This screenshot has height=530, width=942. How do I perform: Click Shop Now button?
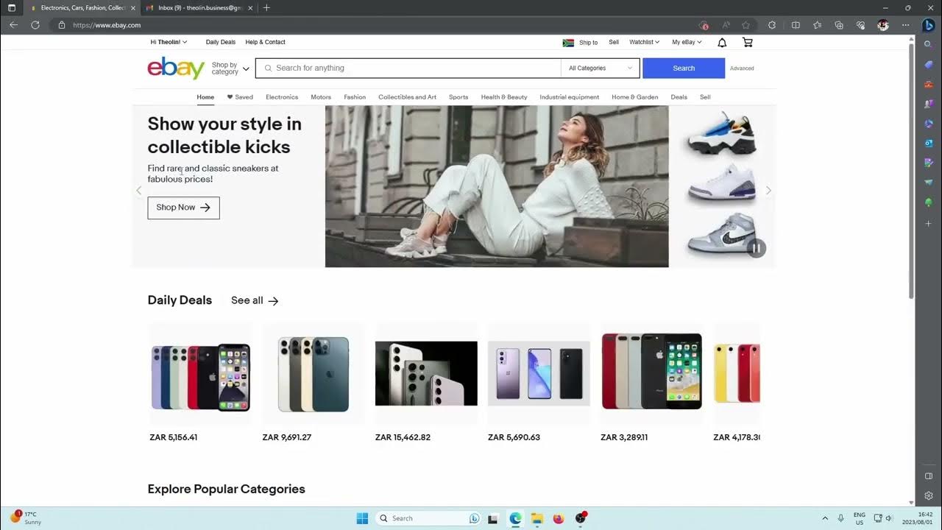pyautogui.click(x=183, y=208)
